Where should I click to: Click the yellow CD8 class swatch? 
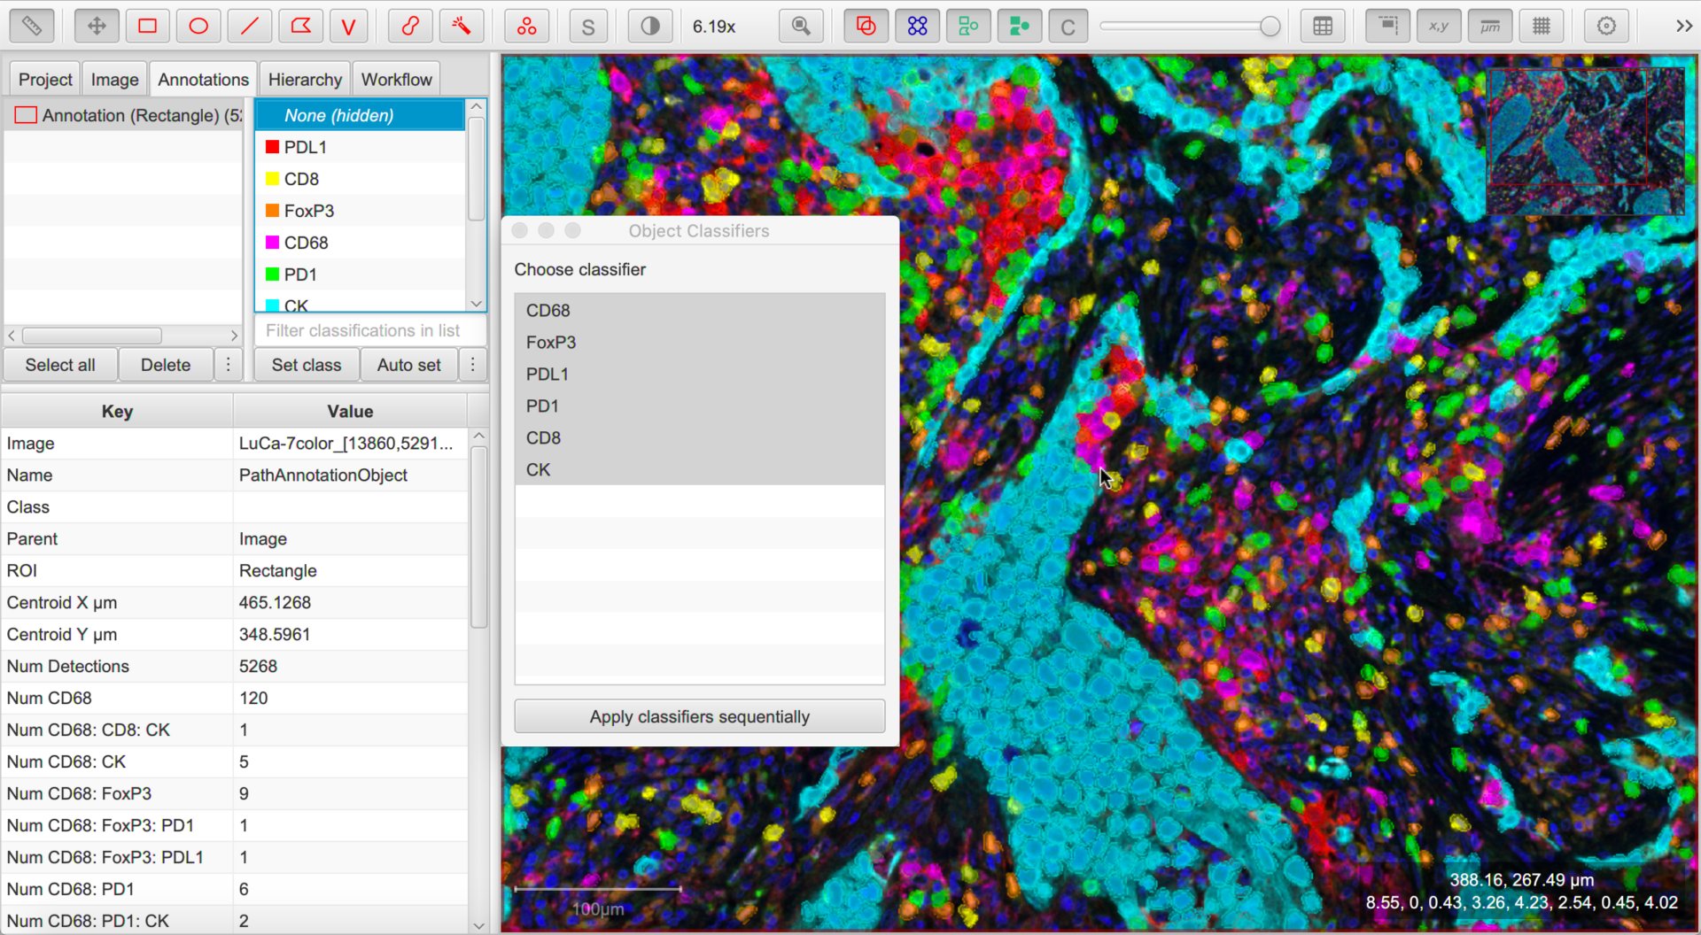[x=273, y=179]
